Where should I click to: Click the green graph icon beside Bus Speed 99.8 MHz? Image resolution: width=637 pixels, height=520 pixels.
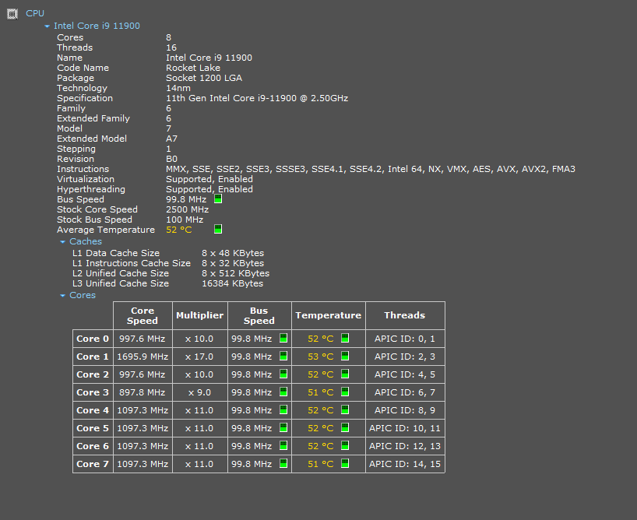tap(218, 199)
